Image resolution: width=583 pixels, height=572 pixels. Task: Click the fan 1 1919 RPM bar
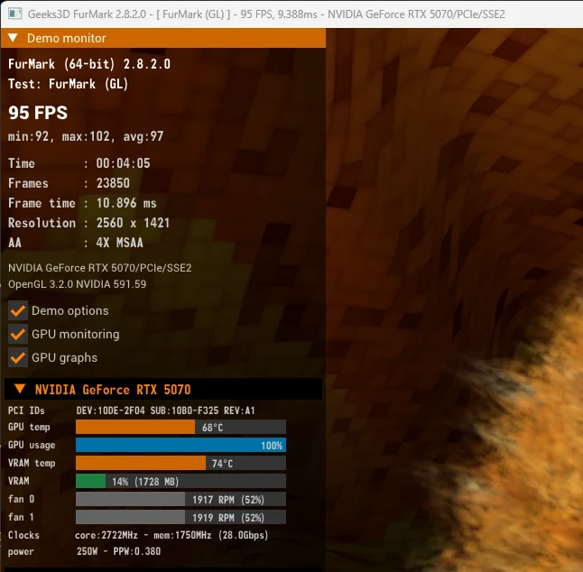pyautogui.click(x=180, y=517)
